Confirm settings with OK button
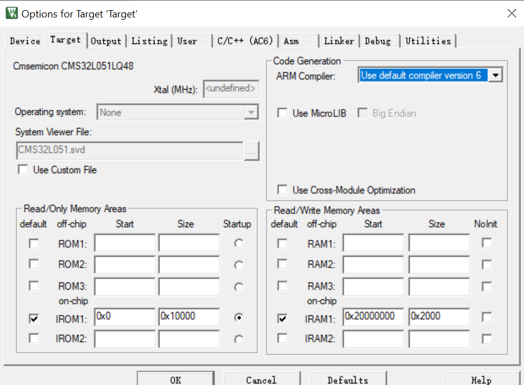 [x=176, y=379]
